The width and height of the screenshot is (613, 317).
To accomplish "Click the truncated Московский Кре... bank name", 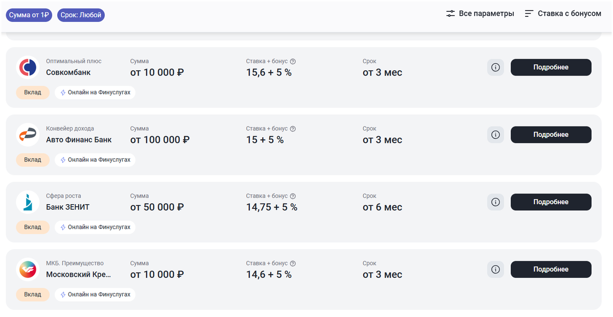I will 79,275.
